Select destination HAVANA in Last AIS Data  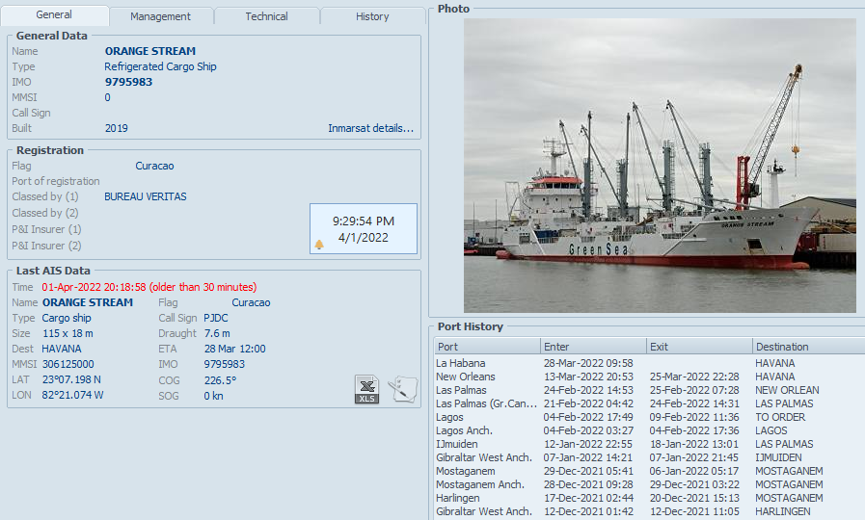click(62, 349)
